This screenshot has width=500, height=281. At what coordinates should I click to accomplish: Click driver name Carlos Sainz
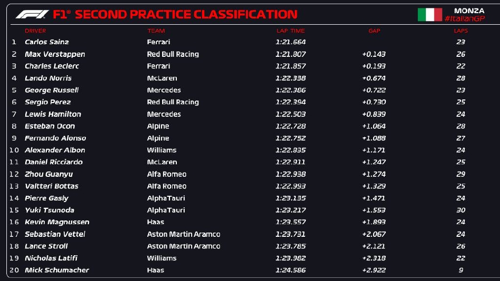coord(47,42)
